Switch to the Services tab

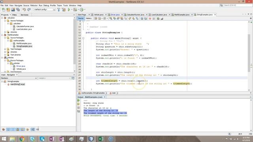(25, 15)
